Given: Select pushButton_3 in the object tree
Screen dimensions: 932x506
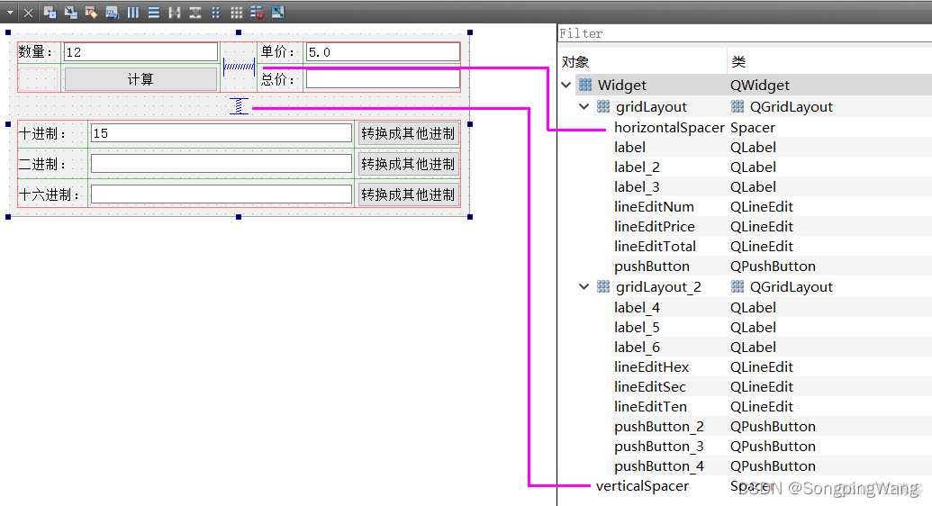Looking at the screenshot, I should click(658, 446).
